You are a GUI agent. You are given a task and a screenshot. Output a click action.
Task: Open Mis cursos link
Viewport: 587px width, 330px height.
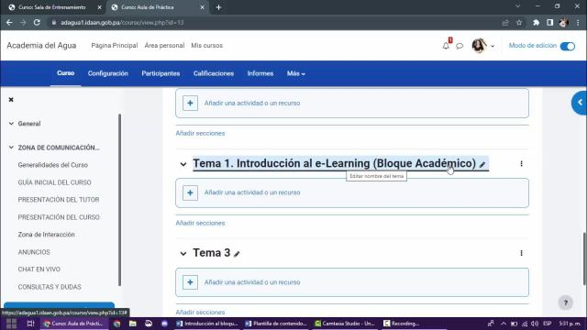pos(206,45)
